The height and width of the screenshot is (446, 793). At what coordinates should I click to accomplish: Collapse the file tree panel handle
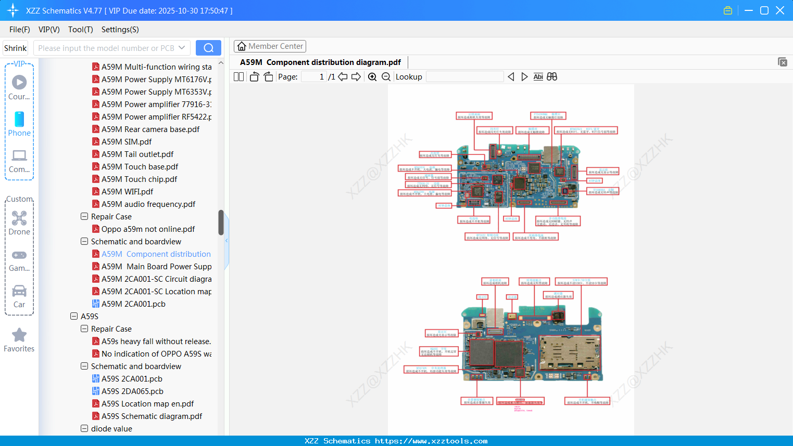(x=226, y=241)
